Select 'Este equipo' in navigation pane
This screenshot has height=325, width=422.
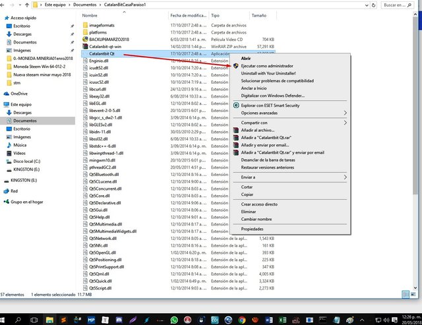21,104
